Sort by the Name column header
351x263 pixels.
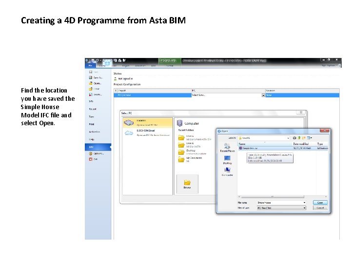click(x=265, y=144)
